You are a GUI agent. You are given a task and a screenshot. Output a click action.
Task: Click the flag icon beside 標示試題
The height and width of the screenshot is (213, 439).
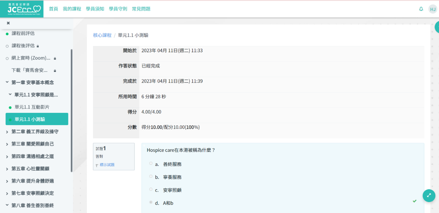97,165
